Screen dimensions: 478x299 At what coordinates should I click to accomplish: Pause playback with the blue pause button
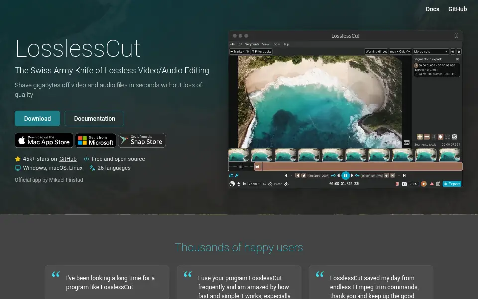coord(345,175)
